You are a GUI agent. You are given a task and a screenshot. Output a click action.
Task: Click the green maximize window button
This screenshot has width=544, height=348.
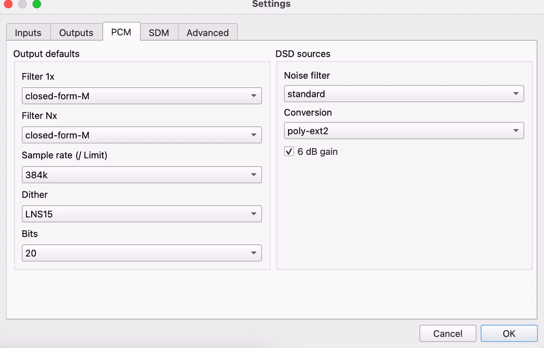click(x=37, y=4)
